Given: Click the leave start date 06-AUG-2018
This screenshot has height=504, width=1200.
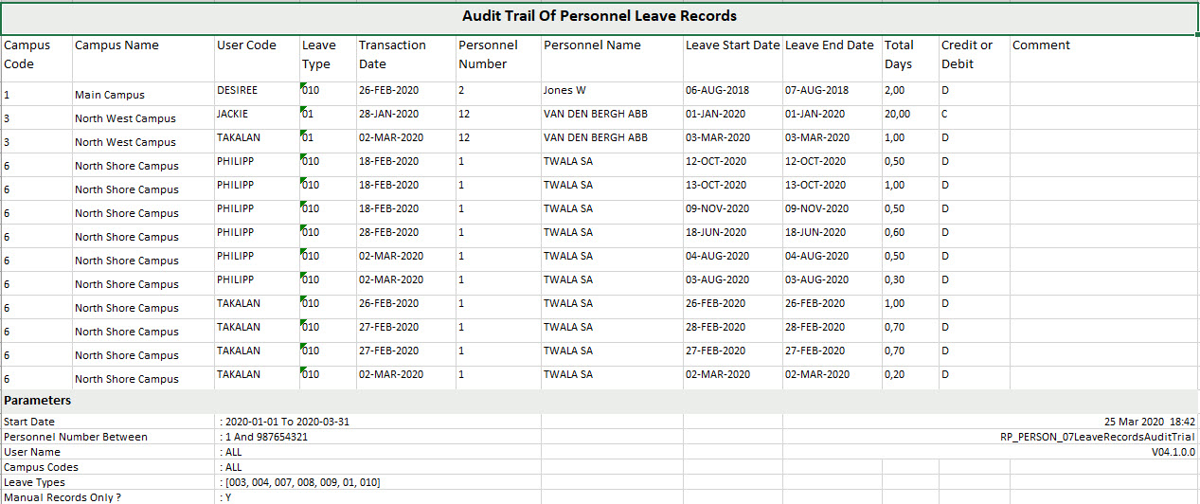Looking at the screenshot, I should point(716,91).
